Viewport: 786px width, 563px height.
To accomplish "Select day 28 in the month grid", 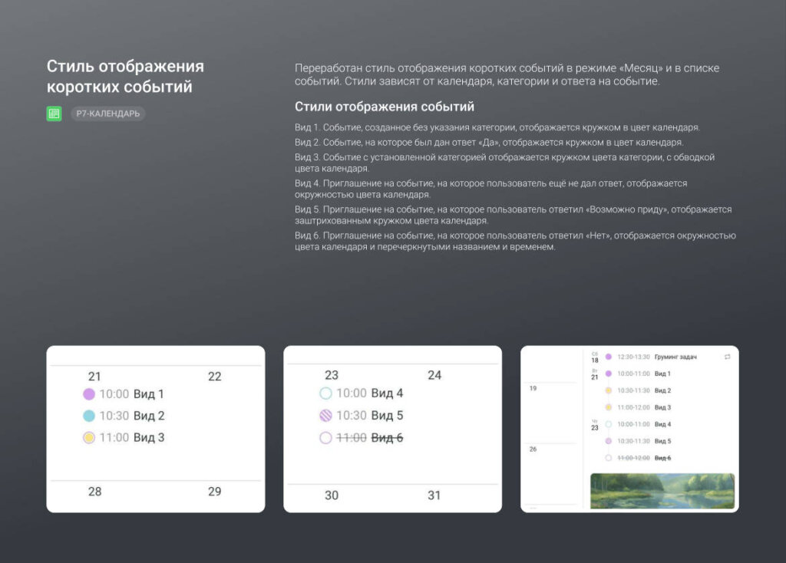I will [x=94, y=491].
